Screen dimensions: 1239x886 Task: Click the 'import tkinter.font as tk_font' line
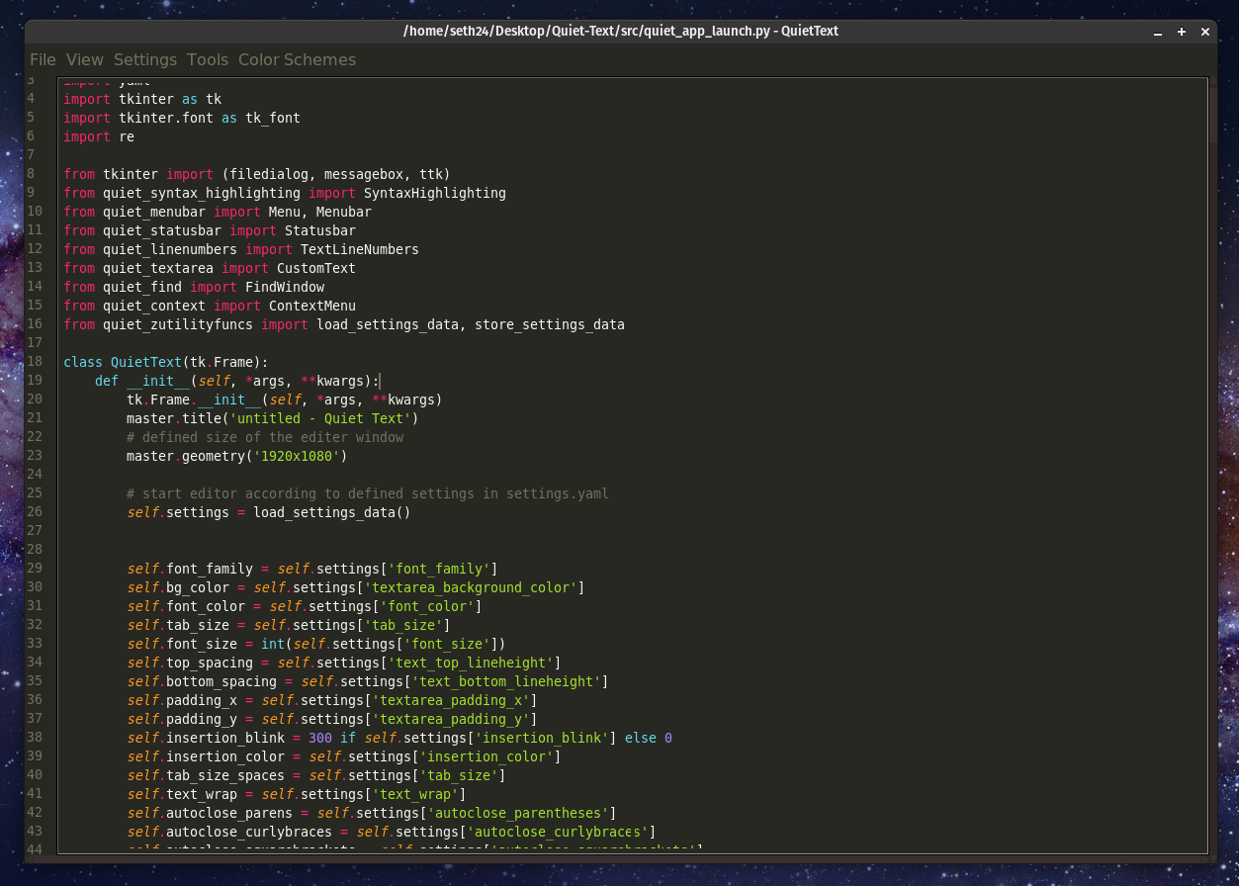click(182, 118)
